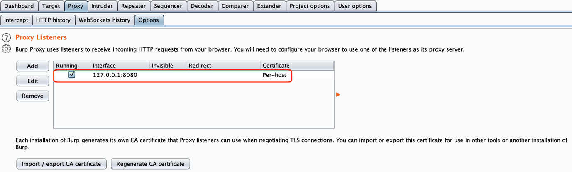View the HTTP history sub-tab

coord(53,20)
